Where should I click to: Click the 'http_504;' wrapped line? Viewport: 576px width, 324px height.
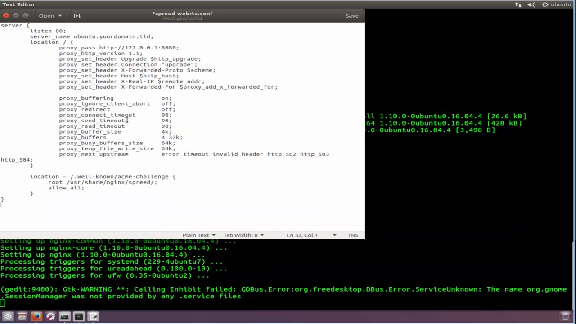pyautogui.click(x=17, y=160)
